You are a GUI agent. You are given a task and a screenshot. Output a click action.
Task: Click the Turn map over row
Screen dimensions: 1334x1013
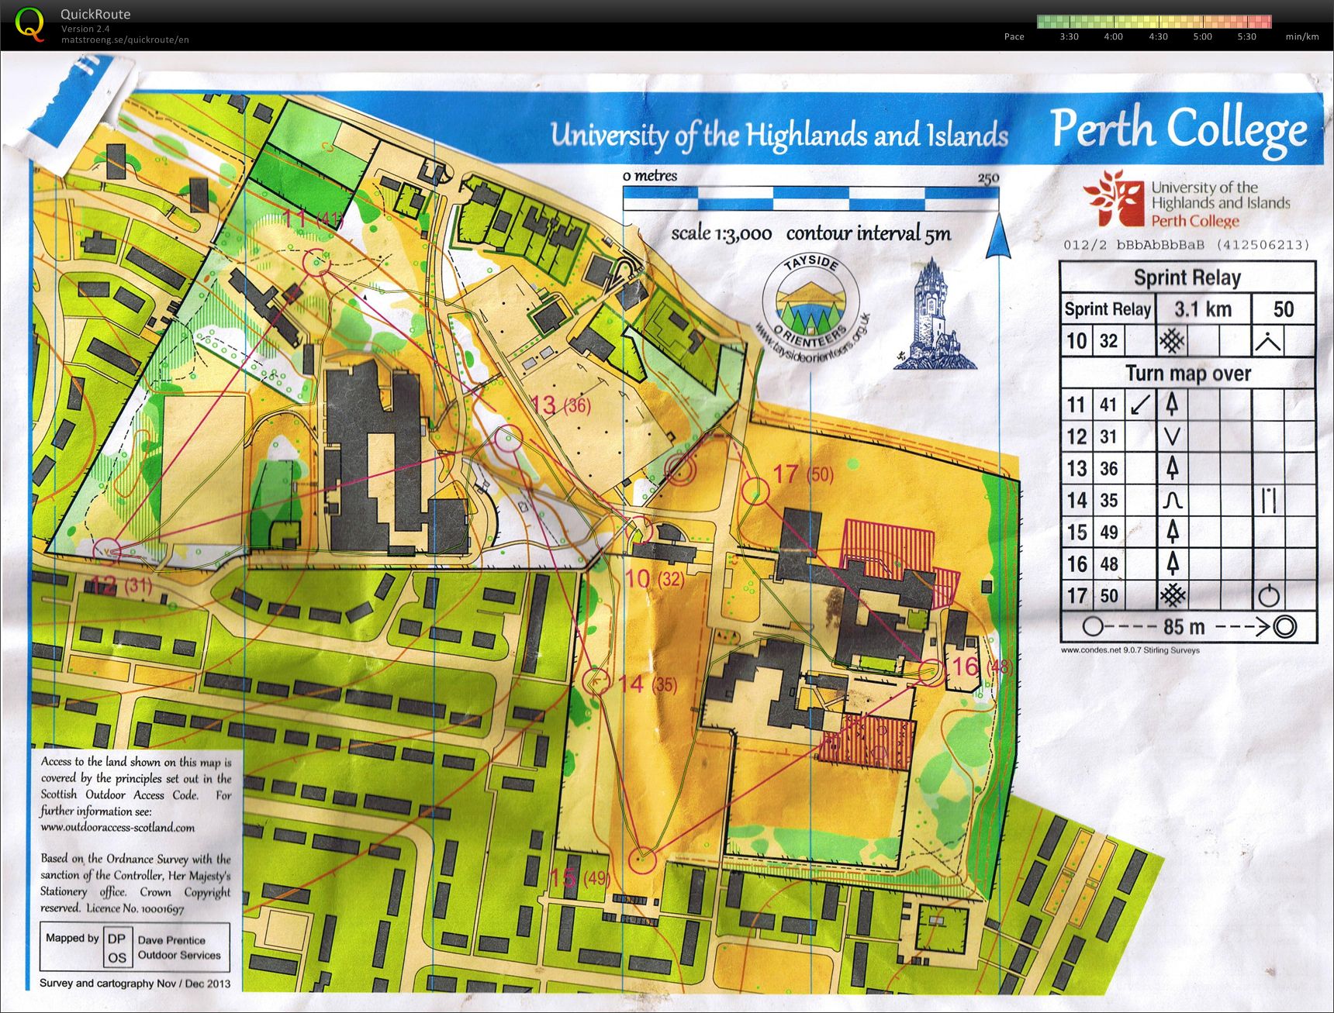pyautogui.click(x=1187, y=374)
